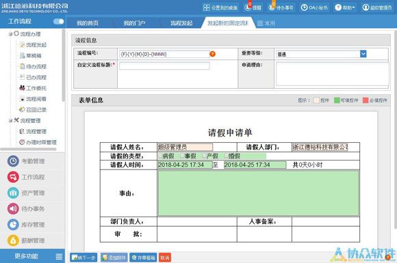Open the 薪酬管理 money bag icon
This screenshot has height=263, width=397.
click(x=13, y=240)
